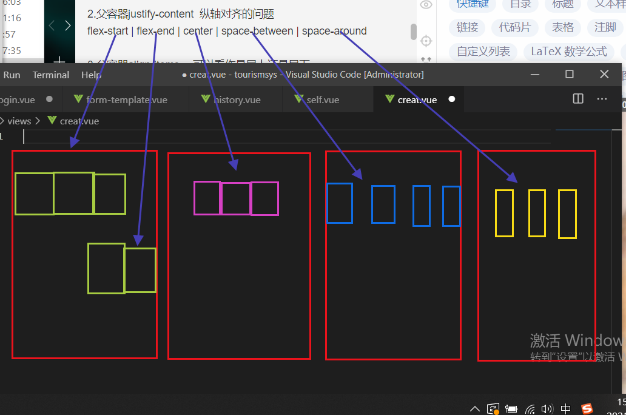Click the Vue icon on the form-template.vue tab
The image size is (626, 415).
click(x=78, y=99)
